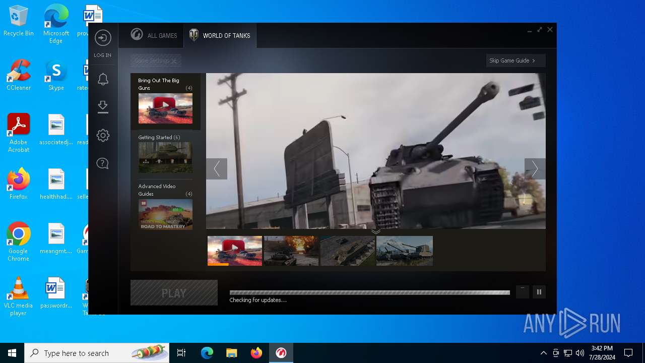Open the Action Center notifications
Viewport: 645px width, 363px height.
click(x=628, y=353)
